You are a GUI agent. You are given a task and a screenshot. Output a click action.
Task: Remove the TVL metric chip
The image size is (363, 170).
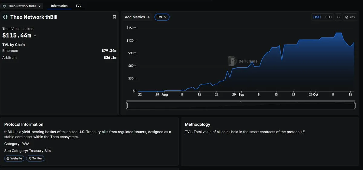[165, 17]
